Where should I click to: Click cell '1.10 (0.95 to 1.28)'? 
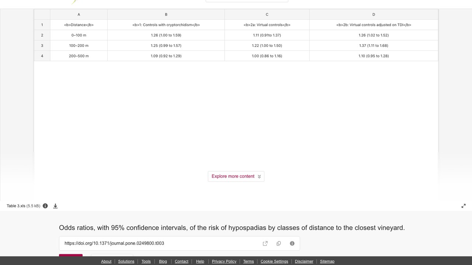click(x=374, y=56)
